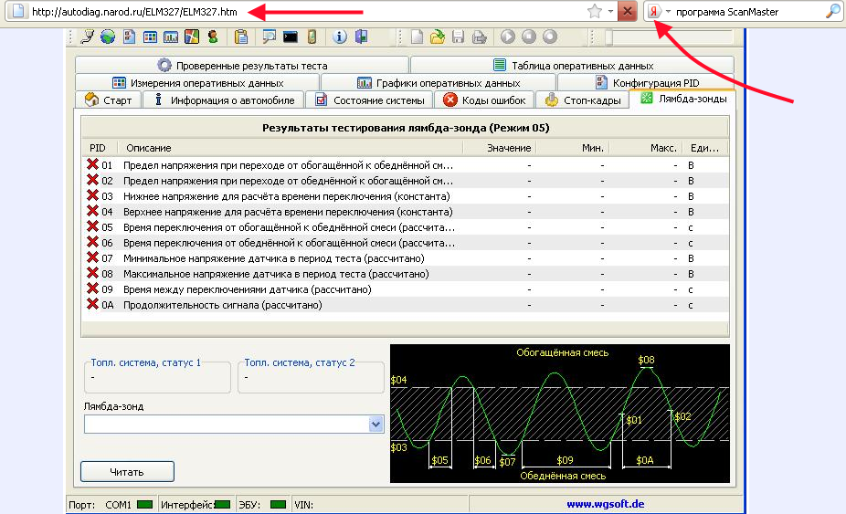Image resolution: width=846 pixels, height=514 pixels.
Task: Click 'Описание' column header
Action: coord(291,148)
